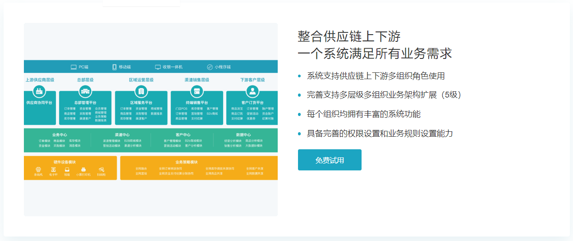Click the 区域运营层级 office tower icon
Viewport: 573px width, 241px height.
[x=141, y=92]
